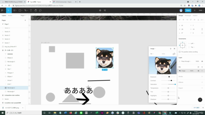Select the Text tool
This screenshot has height=115, width=205.
(31, 11)
